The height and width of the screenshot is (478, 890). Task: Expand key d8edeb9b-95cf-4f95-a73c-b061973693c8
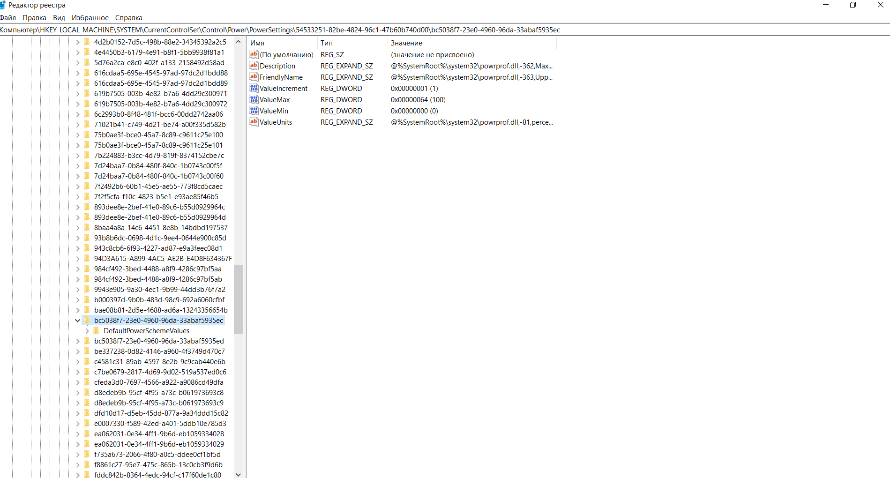click(77, 393)
